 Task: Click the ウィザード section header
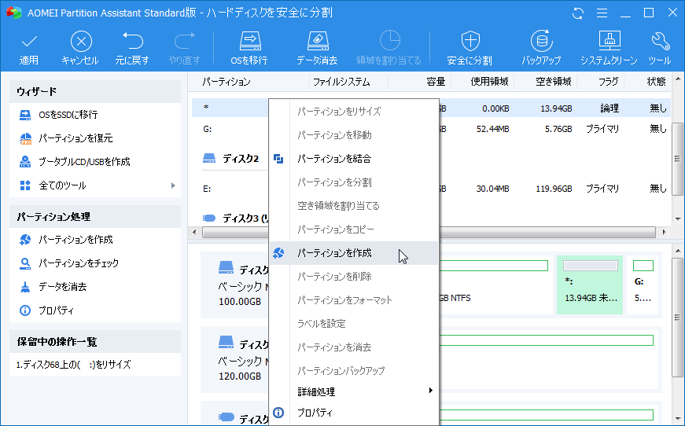point(95,92)
